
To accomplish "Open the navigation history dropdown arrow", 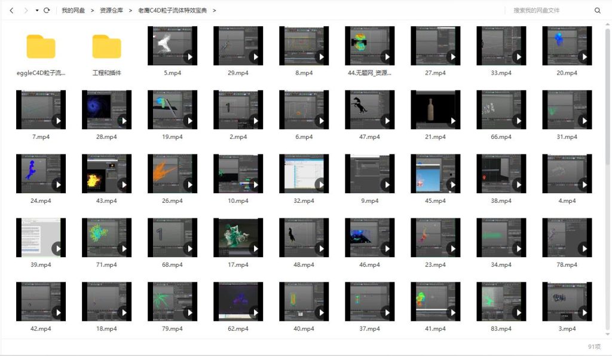I will click(x=36, y=11).
